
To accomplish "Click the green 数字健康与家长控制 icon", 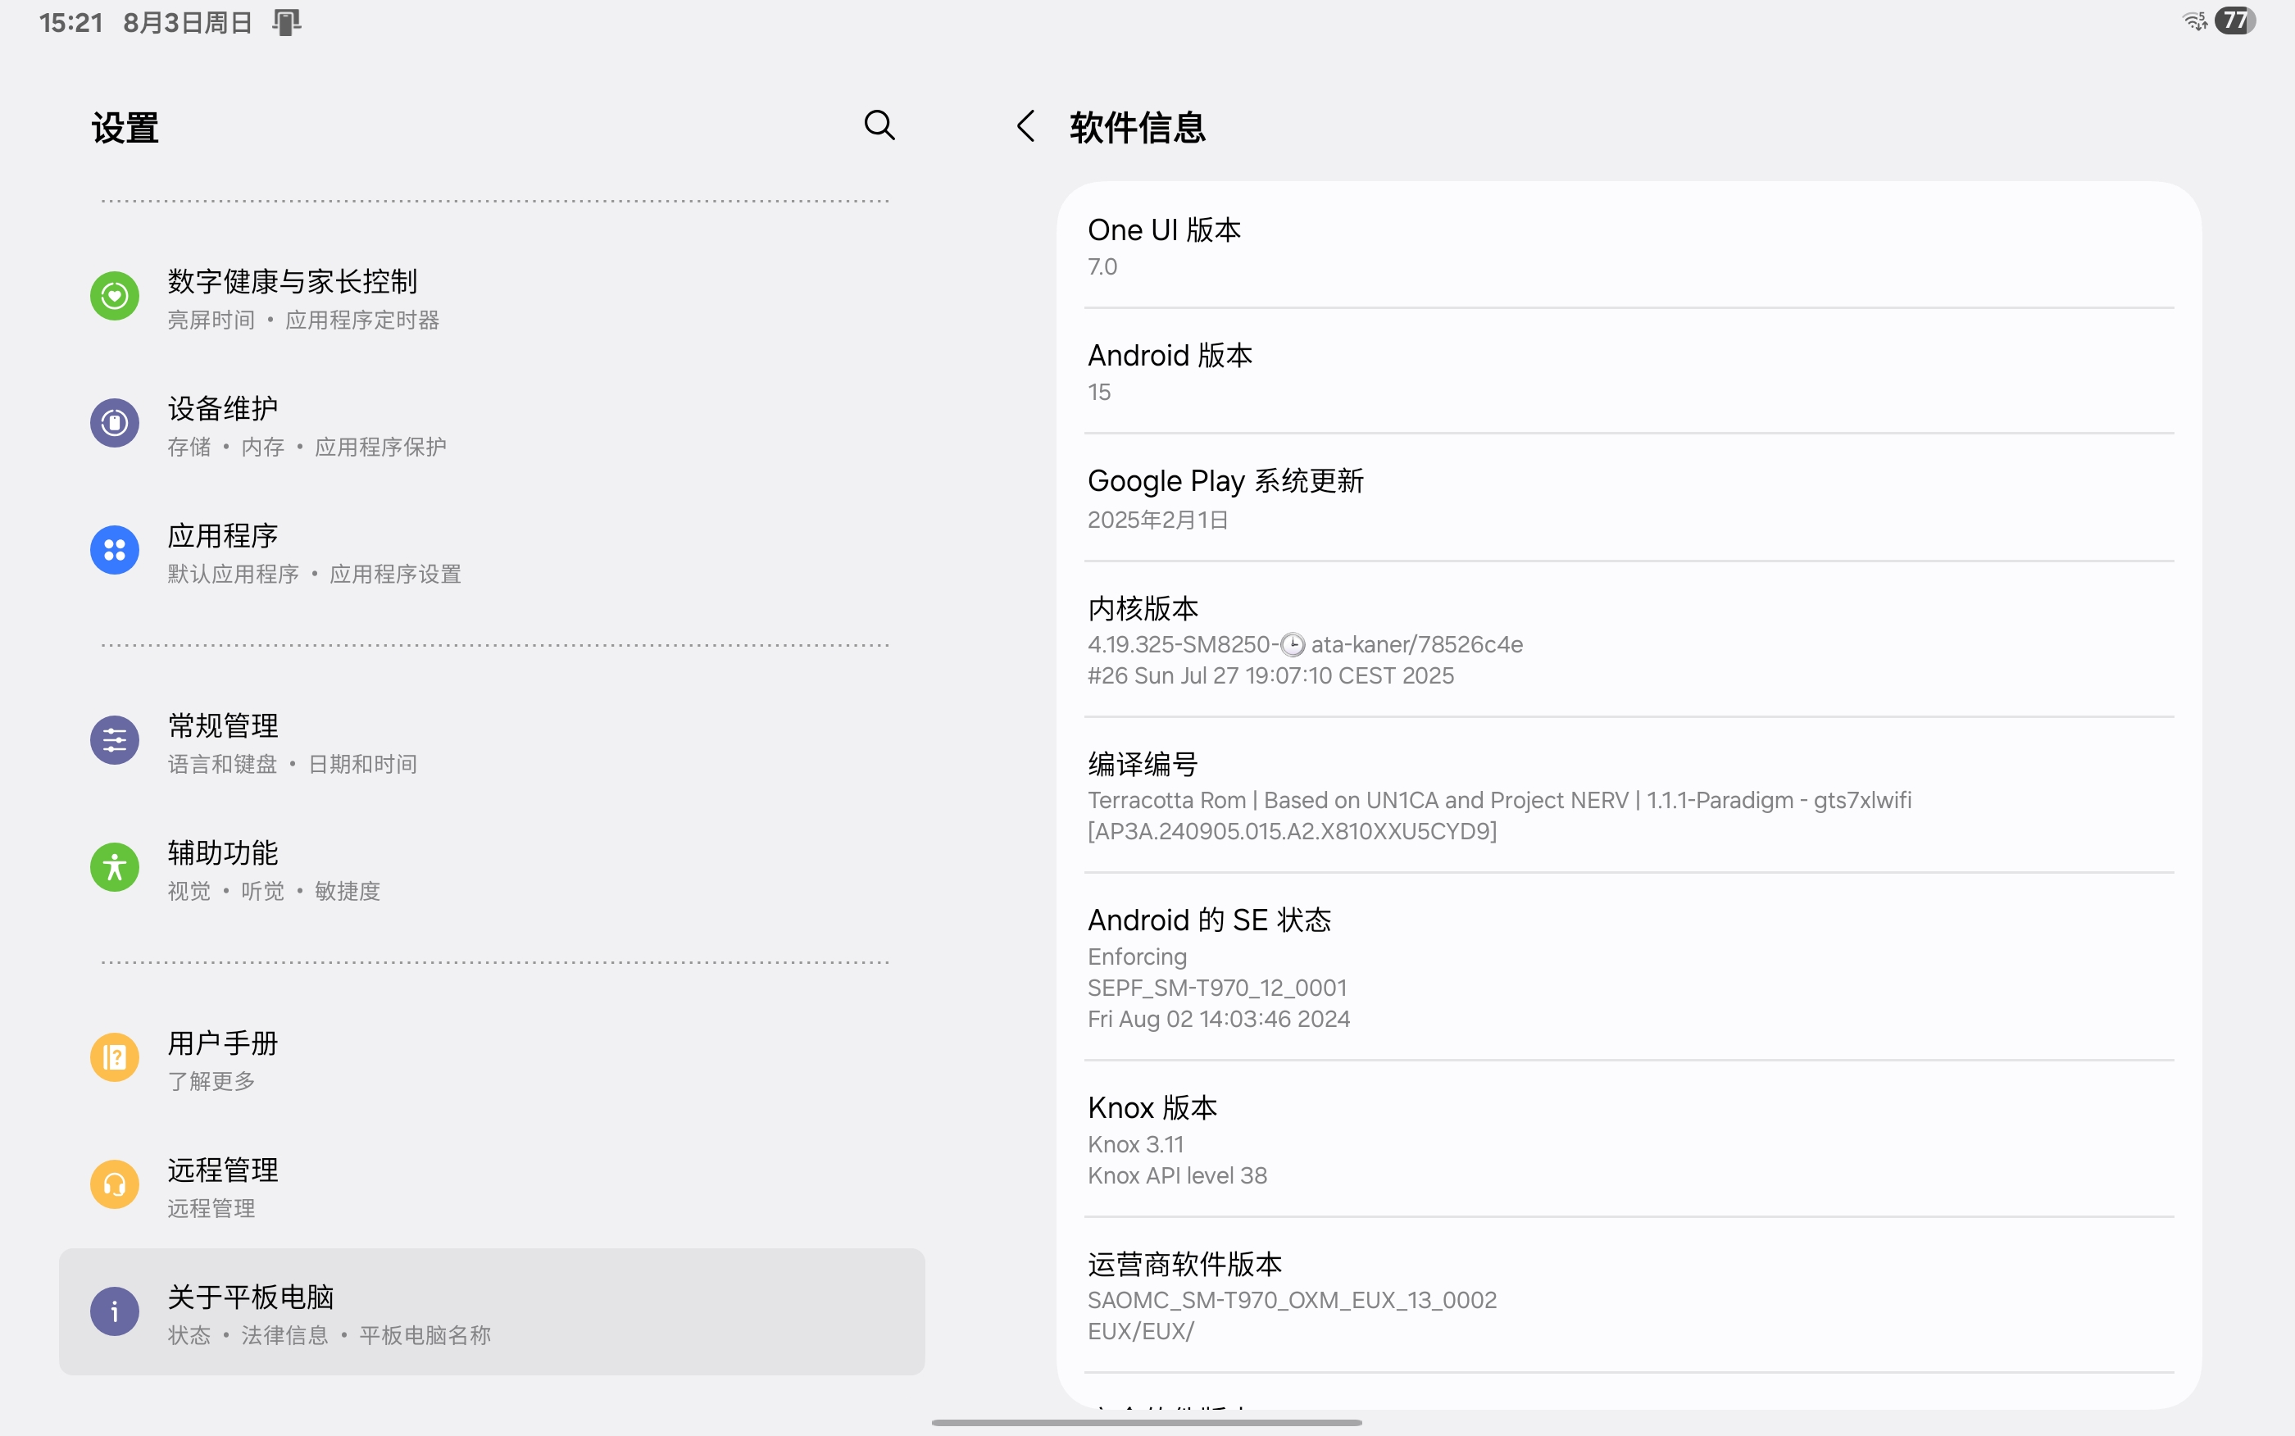I will [115, 295].
